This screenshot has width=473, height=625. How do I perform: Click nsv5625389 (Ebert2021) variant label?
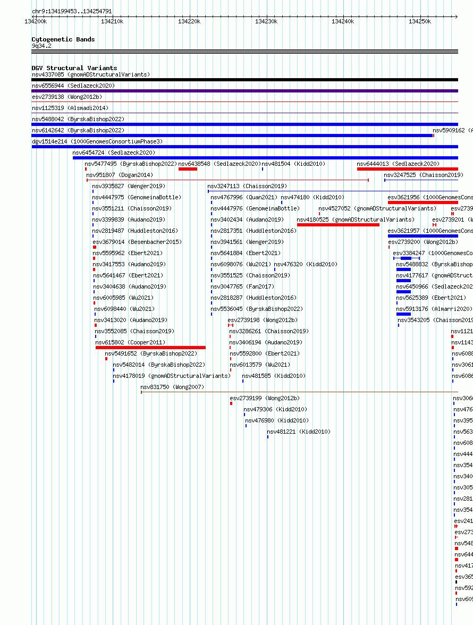[x=431, y=298]
